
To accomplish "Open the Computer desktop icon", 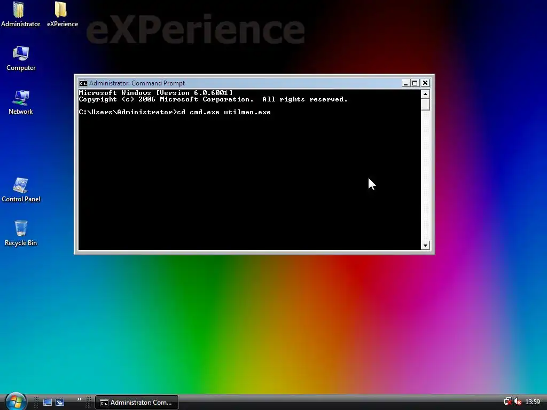I will 21,59.
